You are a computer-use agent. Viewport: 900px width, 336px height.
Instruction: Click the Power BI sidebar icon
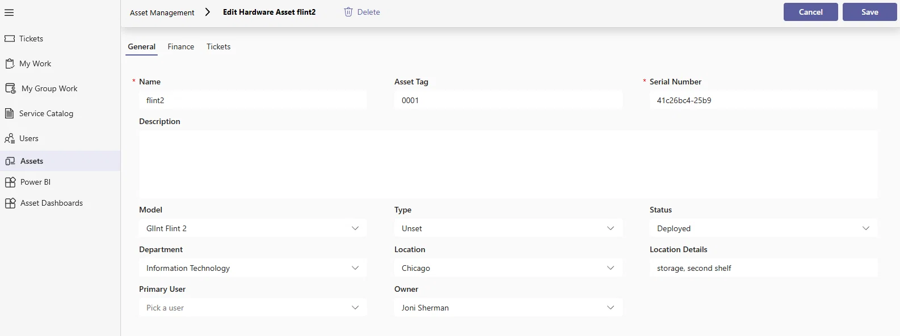[10, 182]
